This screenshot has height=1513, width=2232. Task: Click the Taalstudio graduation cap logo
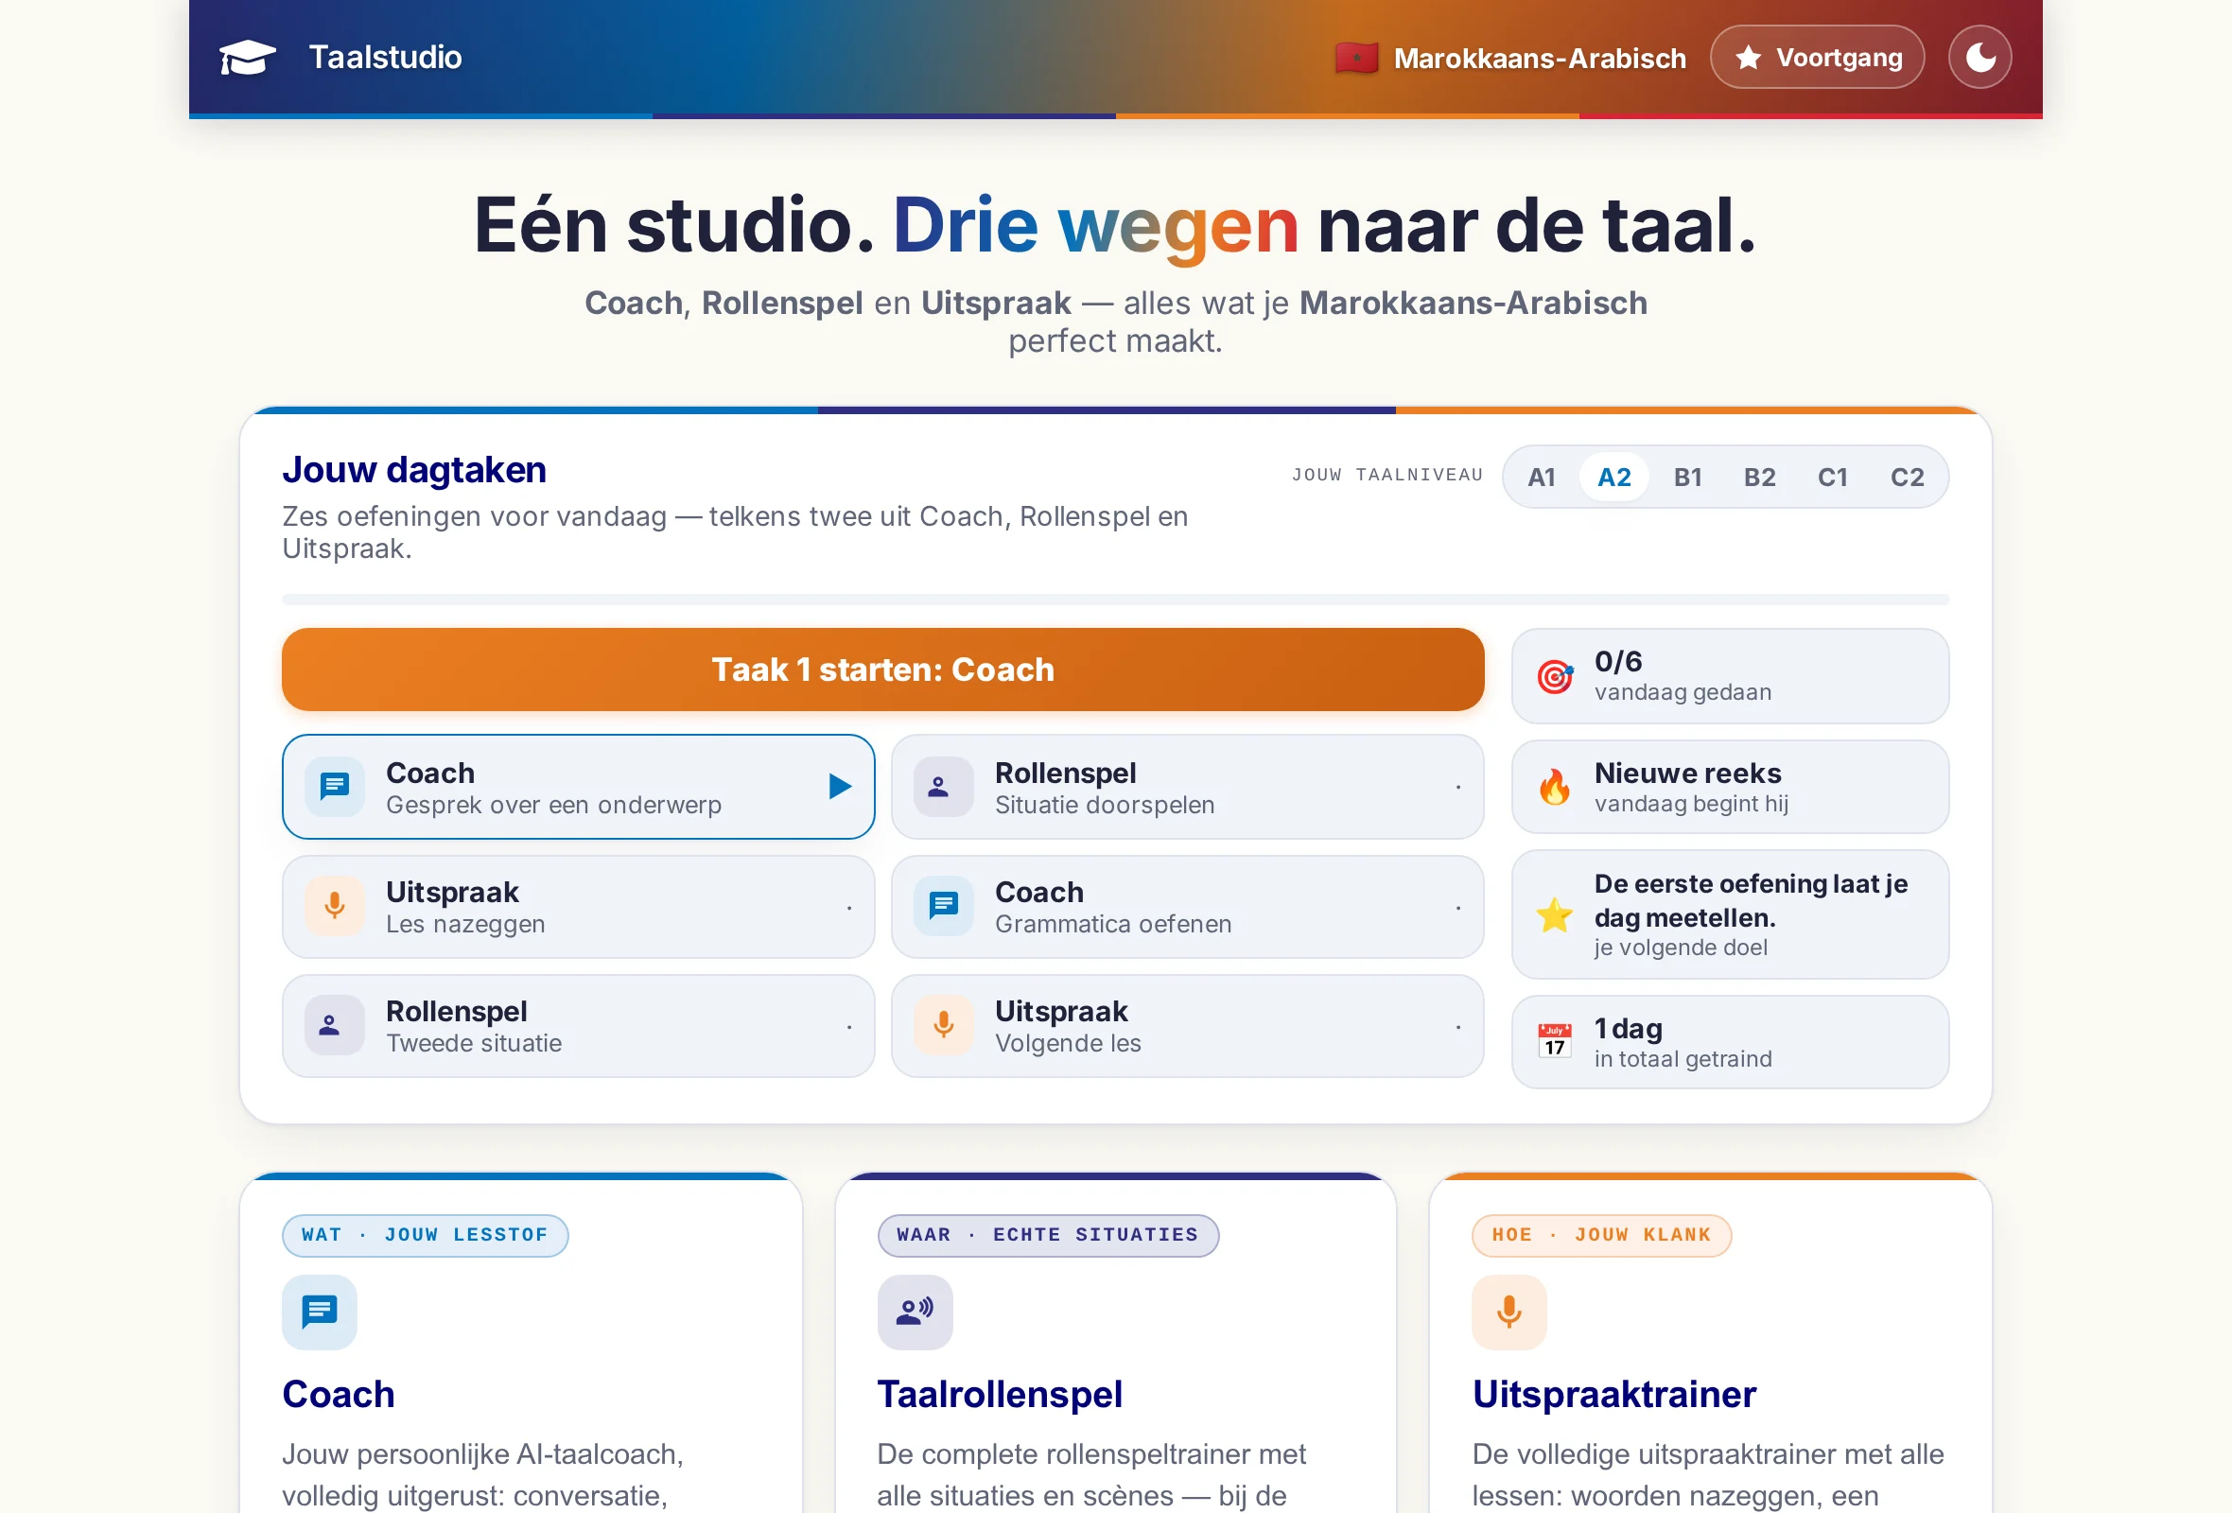tap(248, 58)
